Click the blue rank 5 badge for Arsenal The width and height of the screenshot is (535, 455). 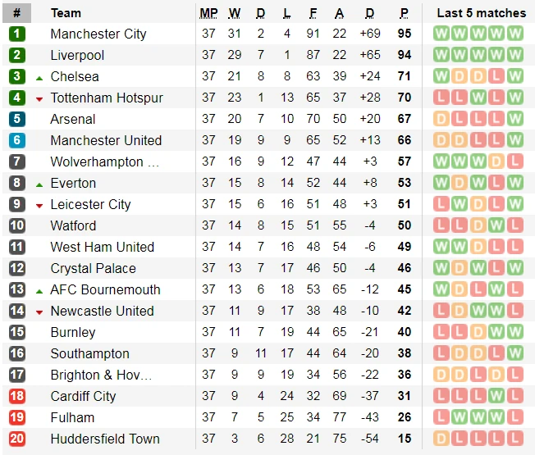click(16, 119)
